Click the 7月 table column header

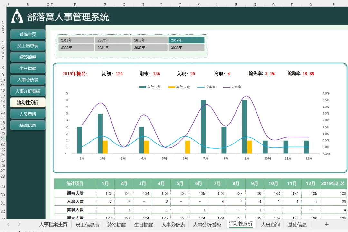[217, 184]
